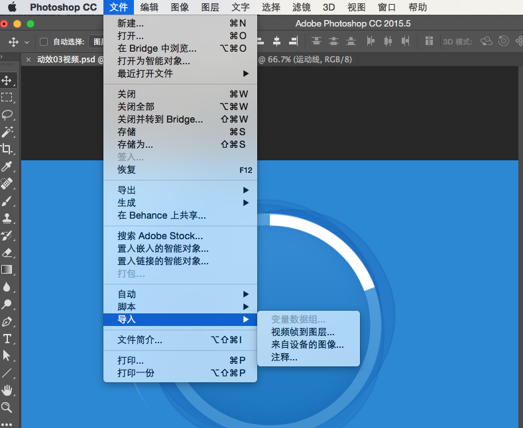Select the Lasso tool
523x428 pixels.
pos(7,115)
